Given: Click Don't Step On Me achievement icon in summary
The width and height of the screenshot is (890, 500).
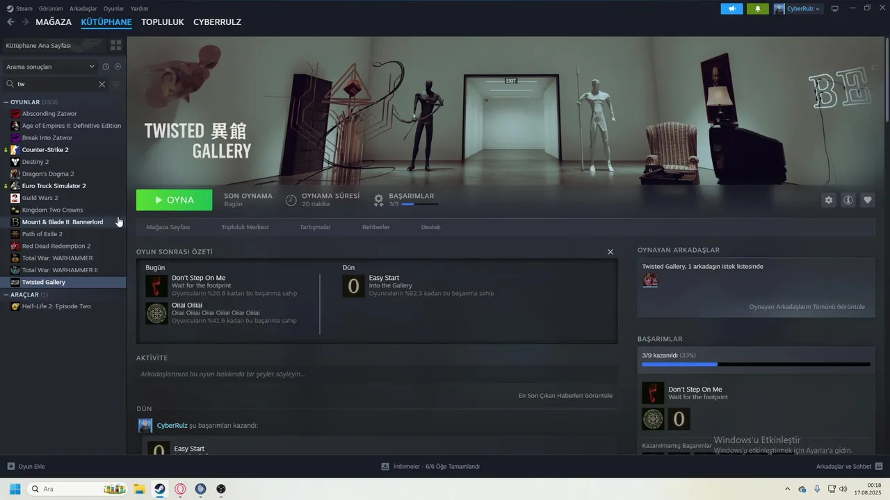Looking at the screenshot, I should (x=156, y=285).
